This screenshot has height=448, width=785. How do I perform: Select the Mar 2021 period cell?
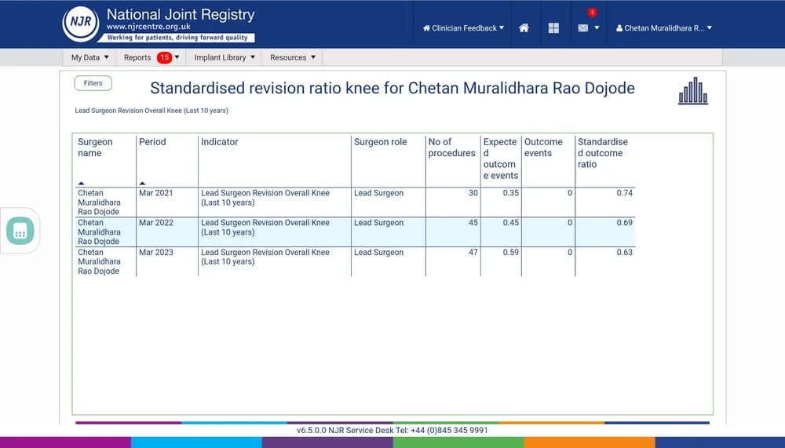point(155,193)
